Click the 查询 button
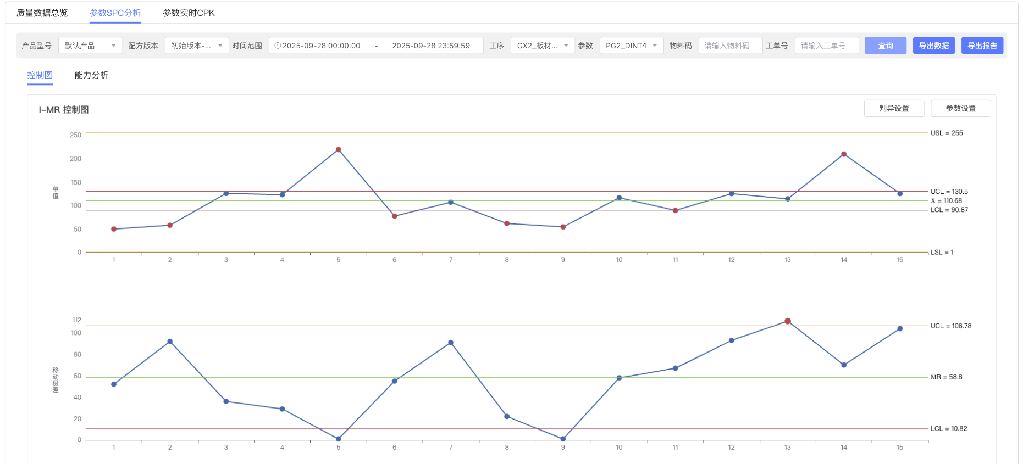This screenshot has width=1023, height=464. click(x=885, y=46)
